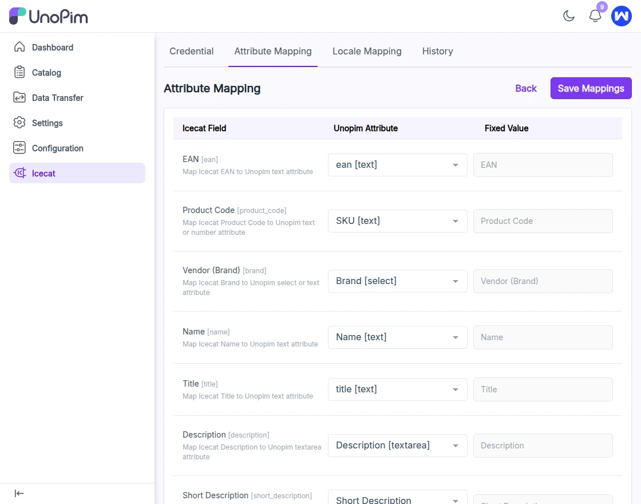Switch to the History tab
Viewport: 641px width, 504px height.
[x=437, y=51]
